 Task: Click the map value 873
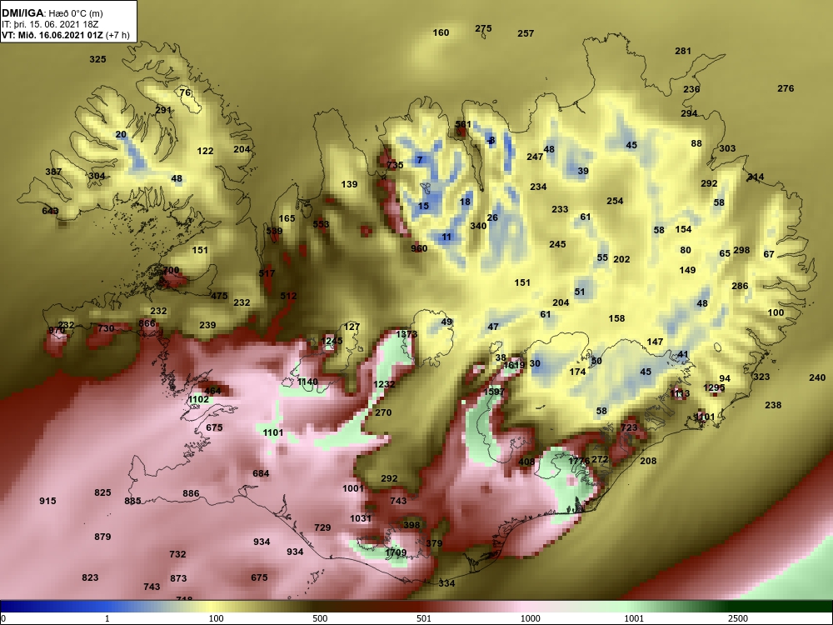click(178, 579)
